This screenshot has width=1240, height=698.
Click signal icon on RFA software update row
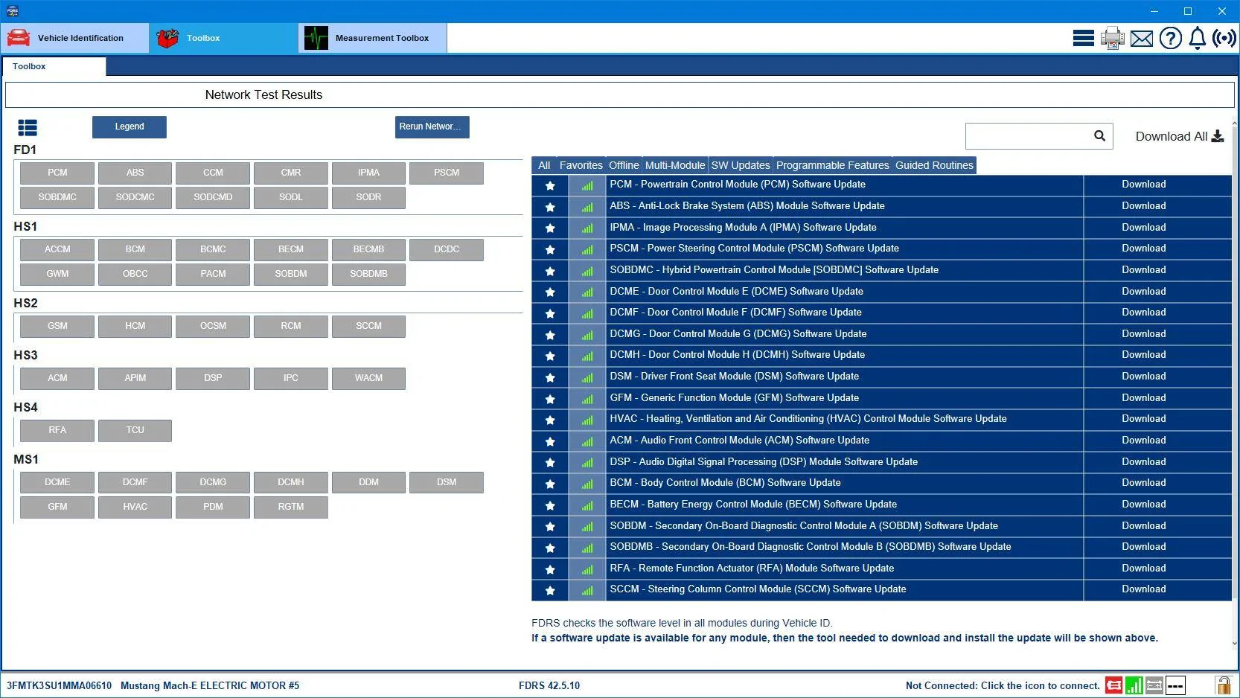[587, 569]
